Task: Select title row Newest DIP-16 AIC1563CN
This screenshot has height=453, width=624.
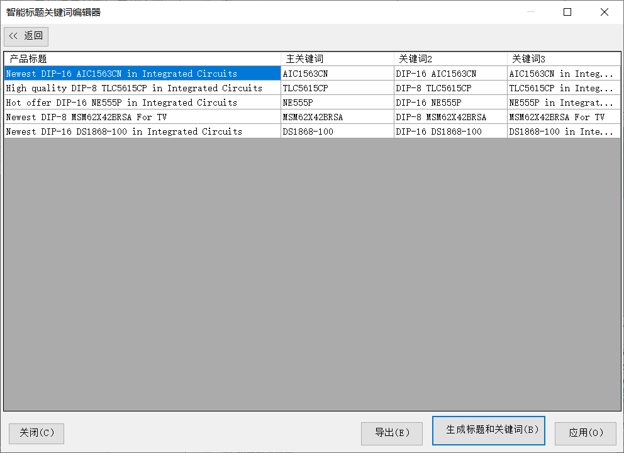Action: (142, 74)
